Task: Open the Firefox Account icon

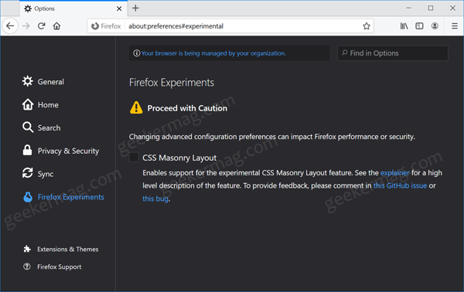Action: click(435, 26)
